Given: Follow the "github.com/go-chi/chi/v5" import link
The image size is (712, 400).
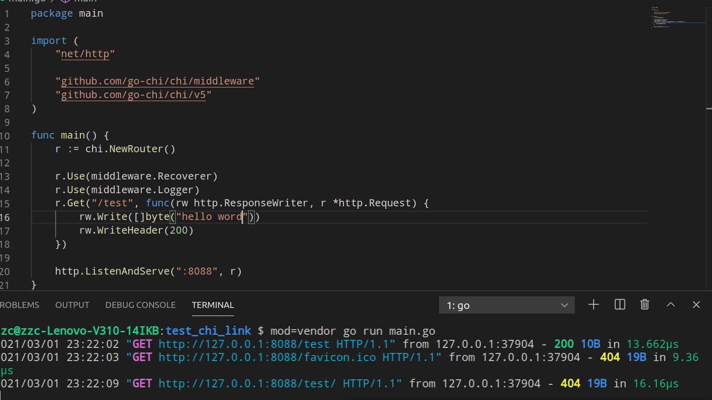Looking at the screenshot, I should click(133, 95).
